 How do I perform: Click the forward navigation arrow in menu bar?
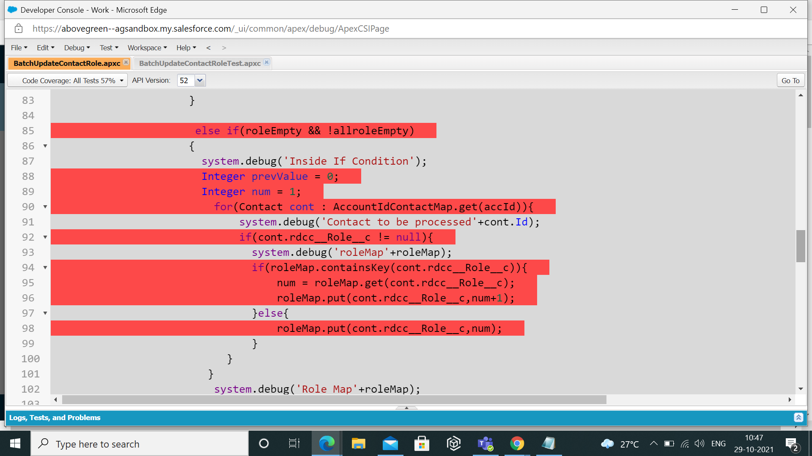tap(224, 48)
